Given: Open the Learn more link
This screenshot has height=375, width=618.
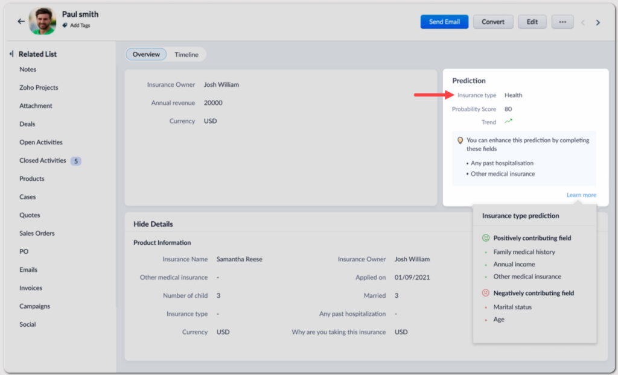Looking at the screenshot, I should click(581, 195).
